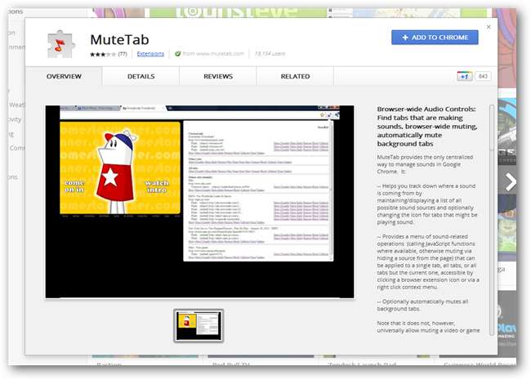This screenshot has width=531, height=380.
Task: Close the MuteTab dialog with the X
Action: (489, 27)
